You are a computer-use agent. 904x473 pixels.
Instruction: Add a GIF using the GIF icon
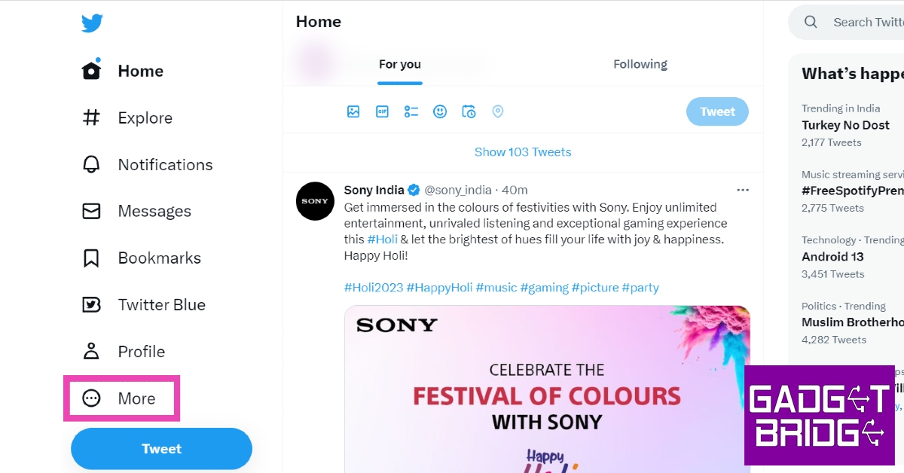pos(382,111)
